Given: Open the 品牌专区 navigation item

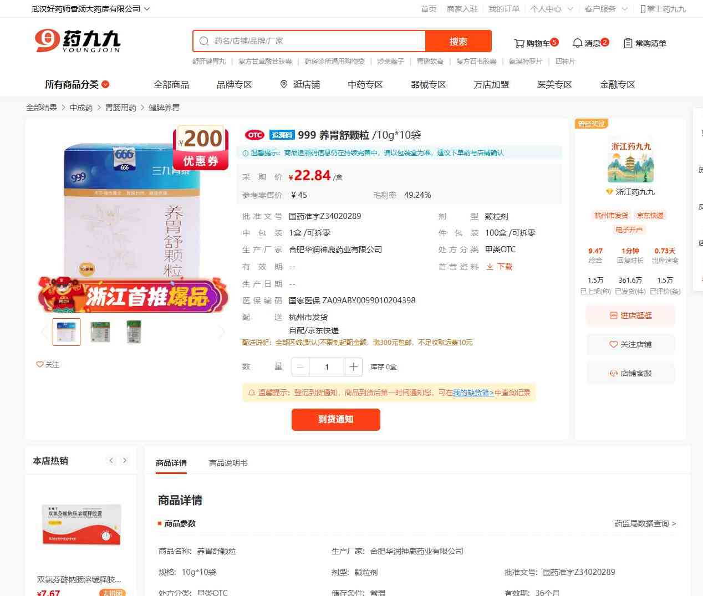Looking at the screenshot, I should (x=234, y=84).
